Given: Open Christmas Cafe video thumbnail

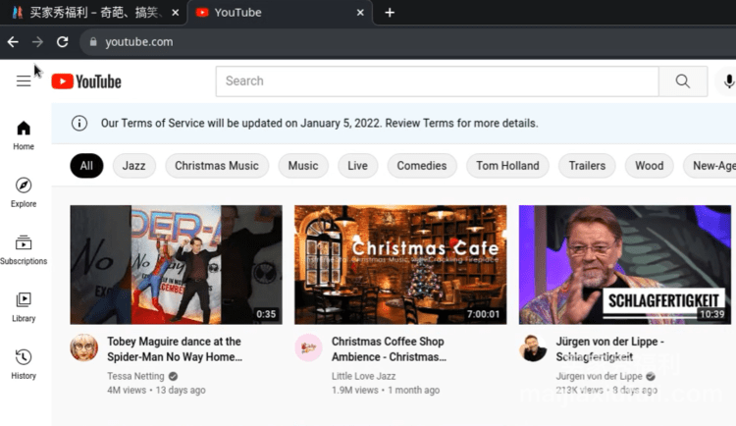Looking at the screenshot, I should (400, 264).
